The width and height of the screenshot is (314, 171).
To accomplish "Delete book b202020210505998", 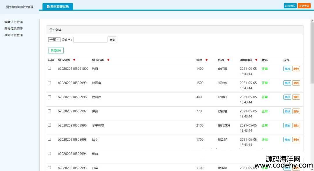I will click(296, 97).
